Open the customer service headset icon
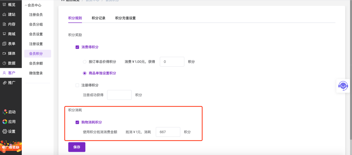The image size is (352, 155). (343, 85)
